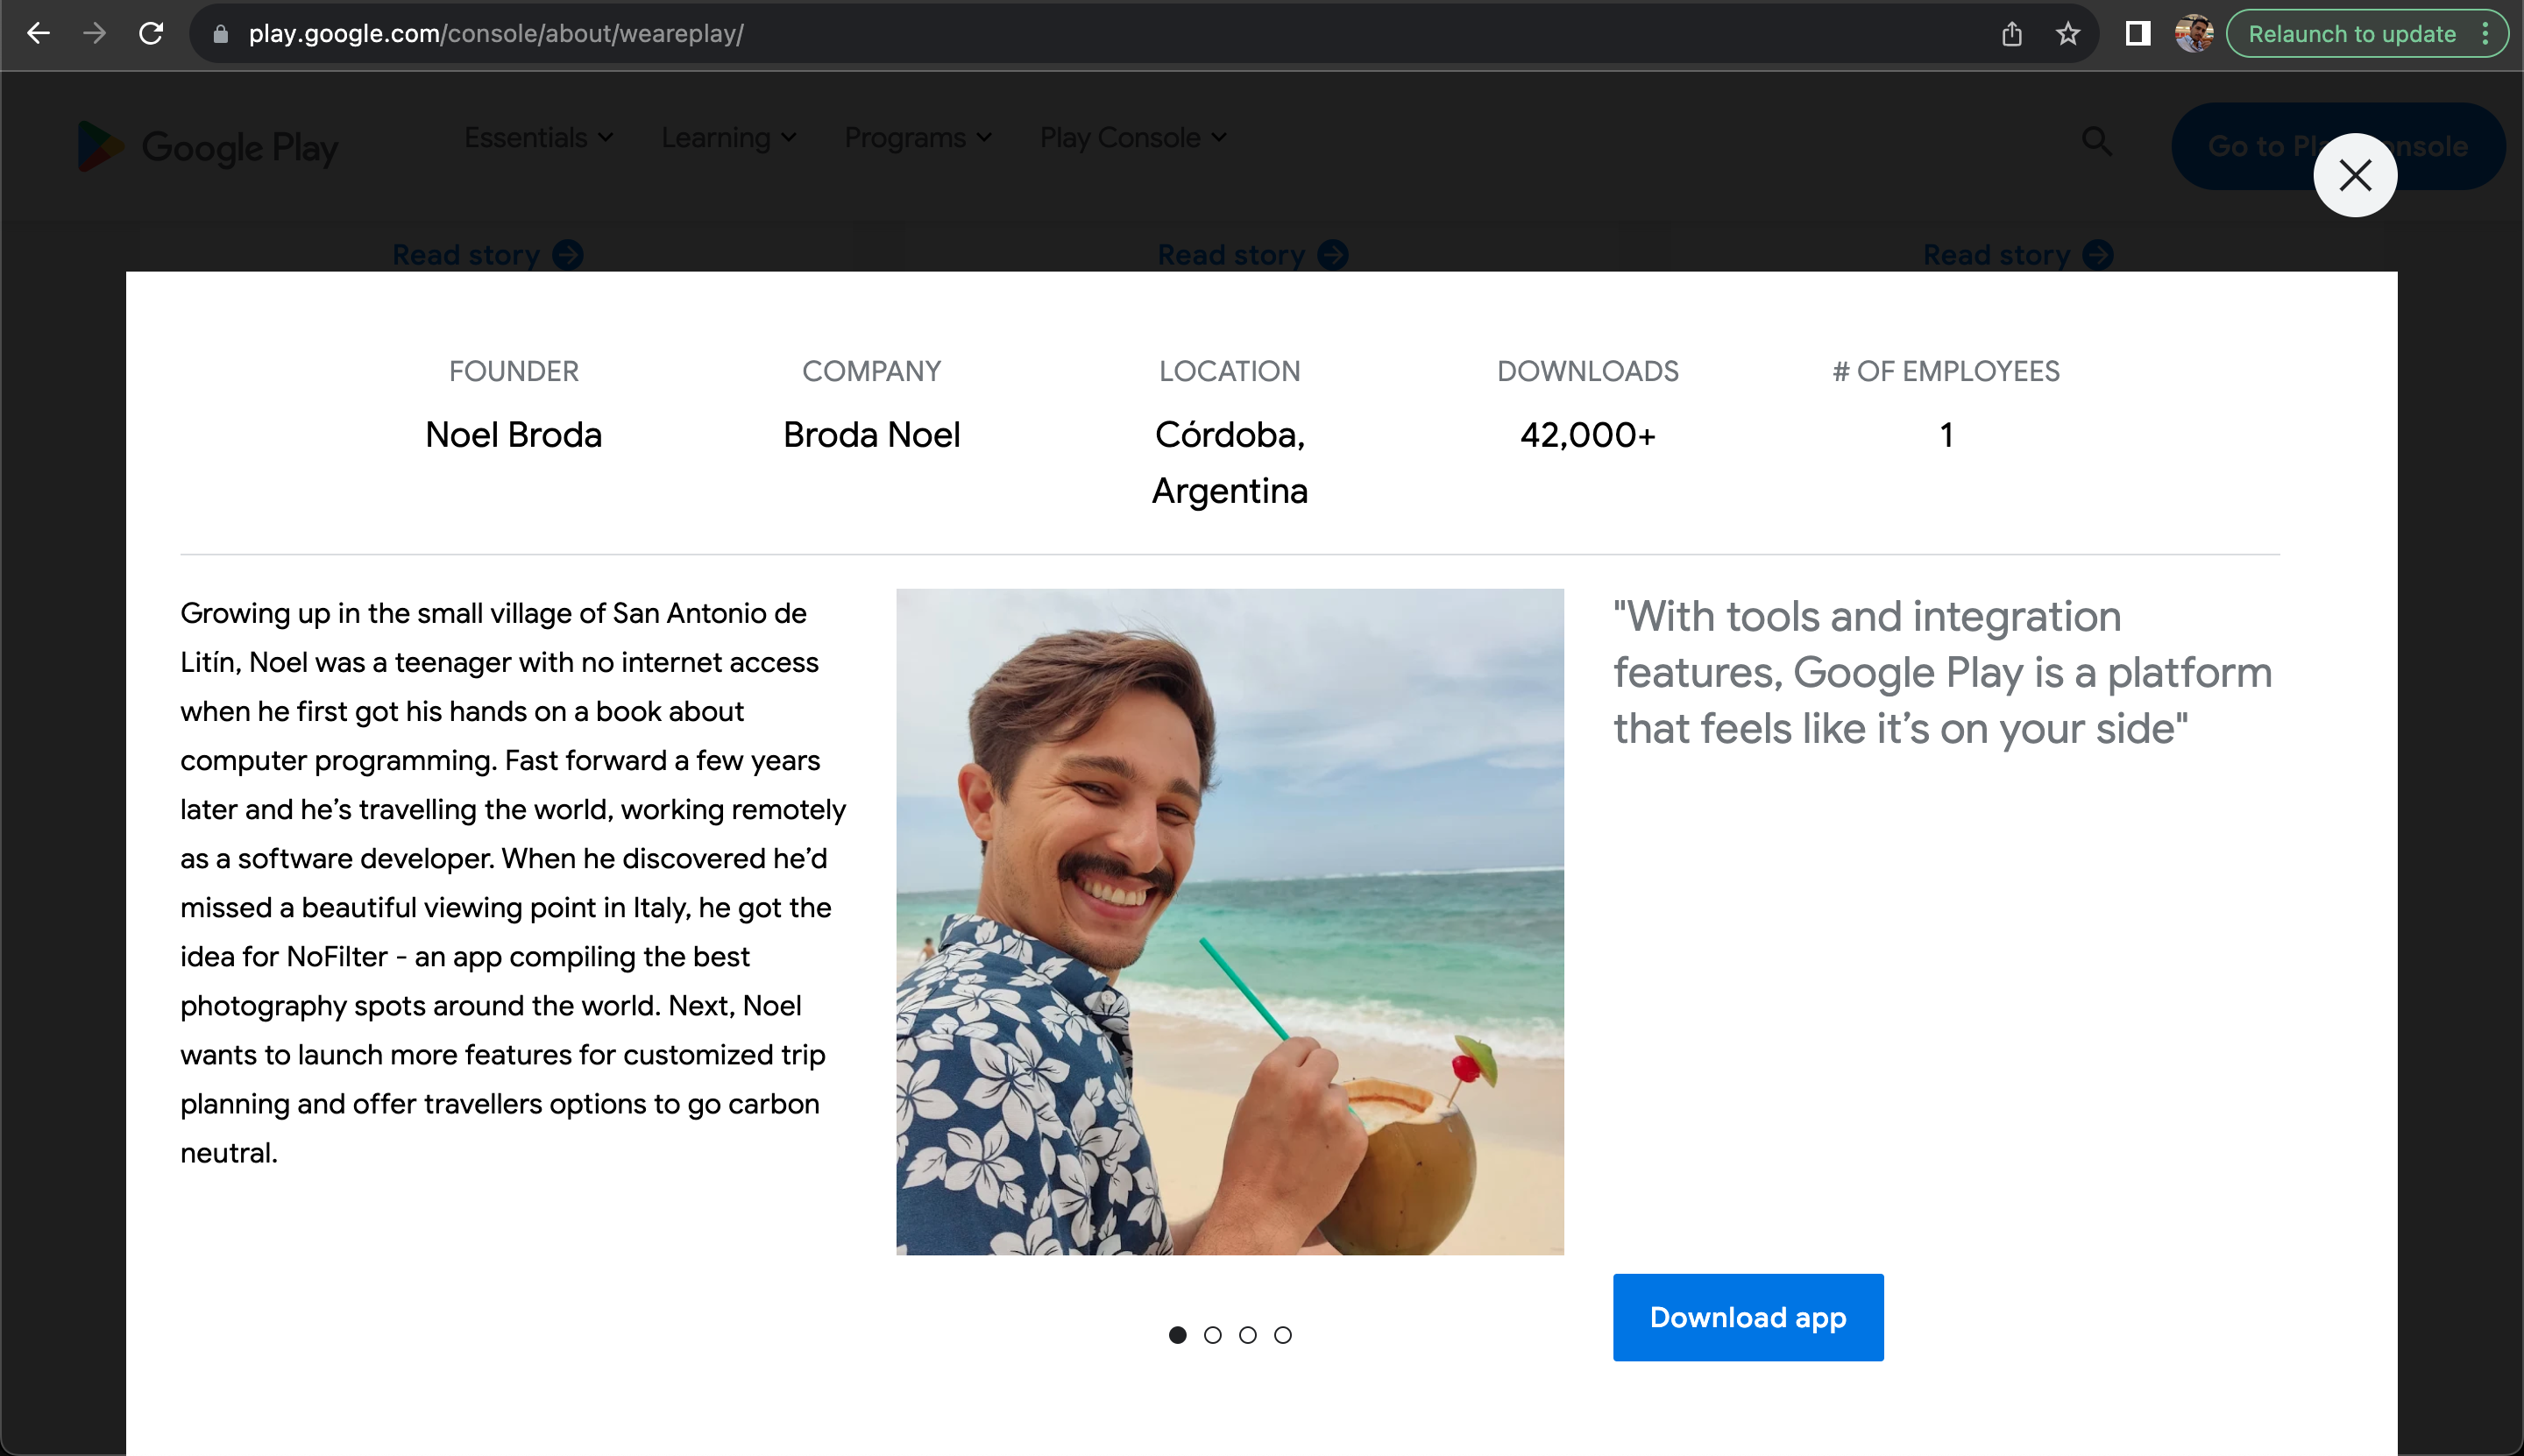Close the story dialog with X
The height and width of the screenshot is (1456, 2524).
pos(2355,175)
